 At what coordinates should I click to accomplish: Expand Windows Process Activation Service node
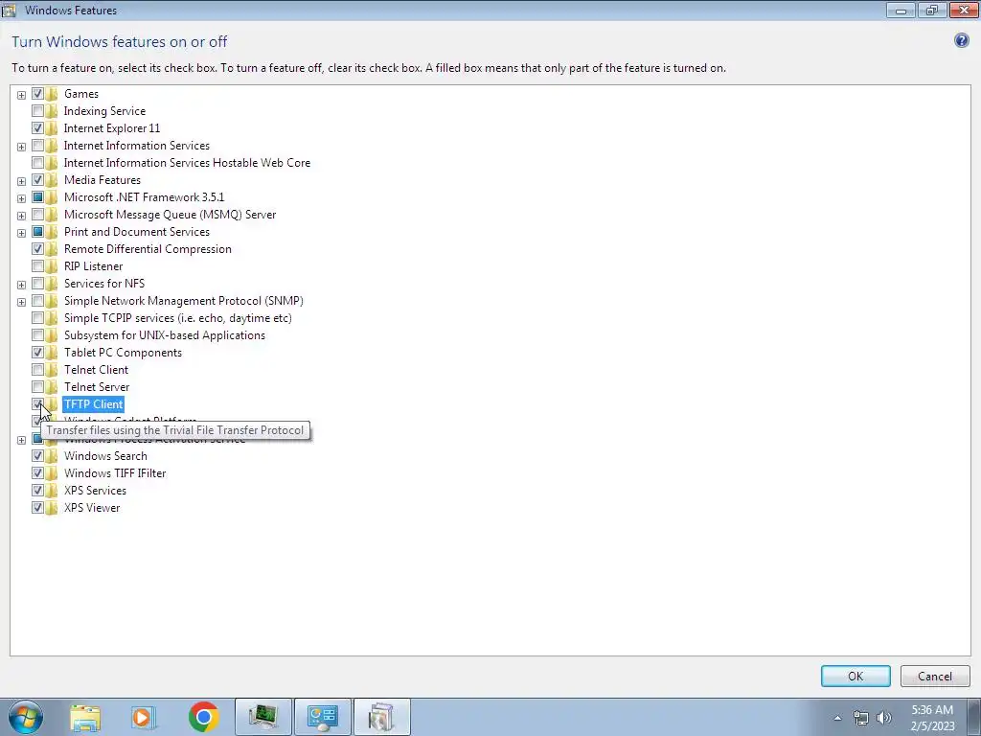(x=21, y=440)
